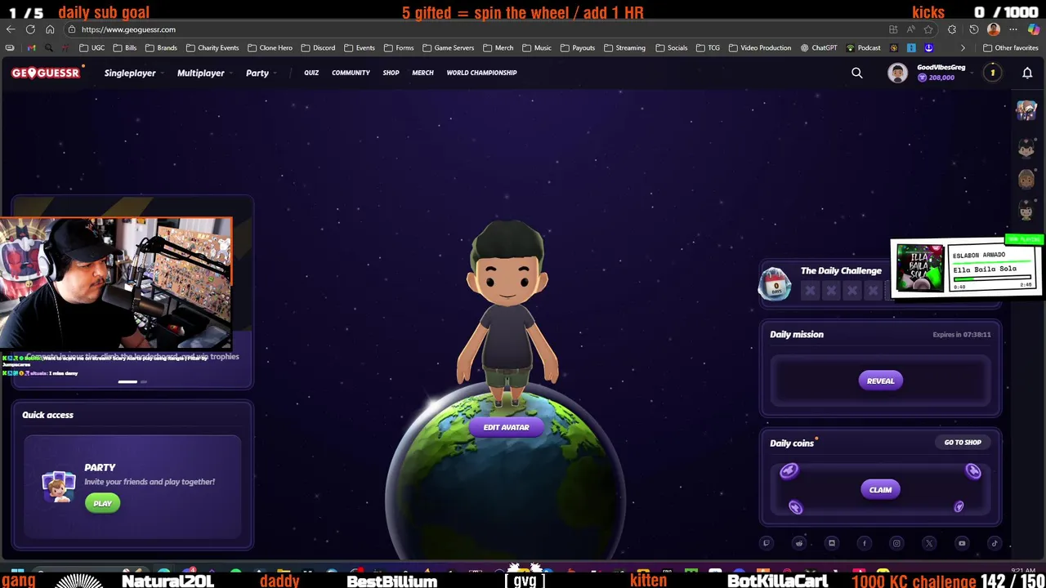
Task: Open the X (Twitter) social link icon
Action: point(929,543)
